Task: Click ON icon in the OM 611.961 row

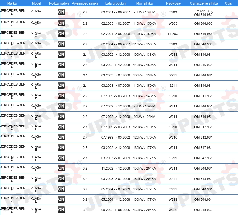Action: click(61, 96)
